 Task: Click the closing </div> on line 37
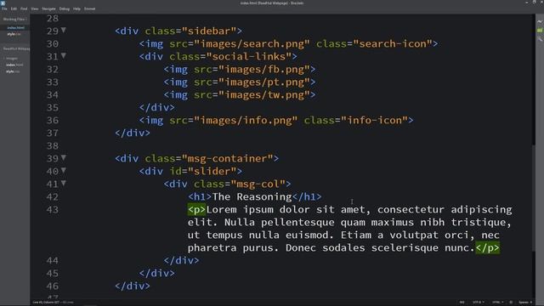coord(133,133)
